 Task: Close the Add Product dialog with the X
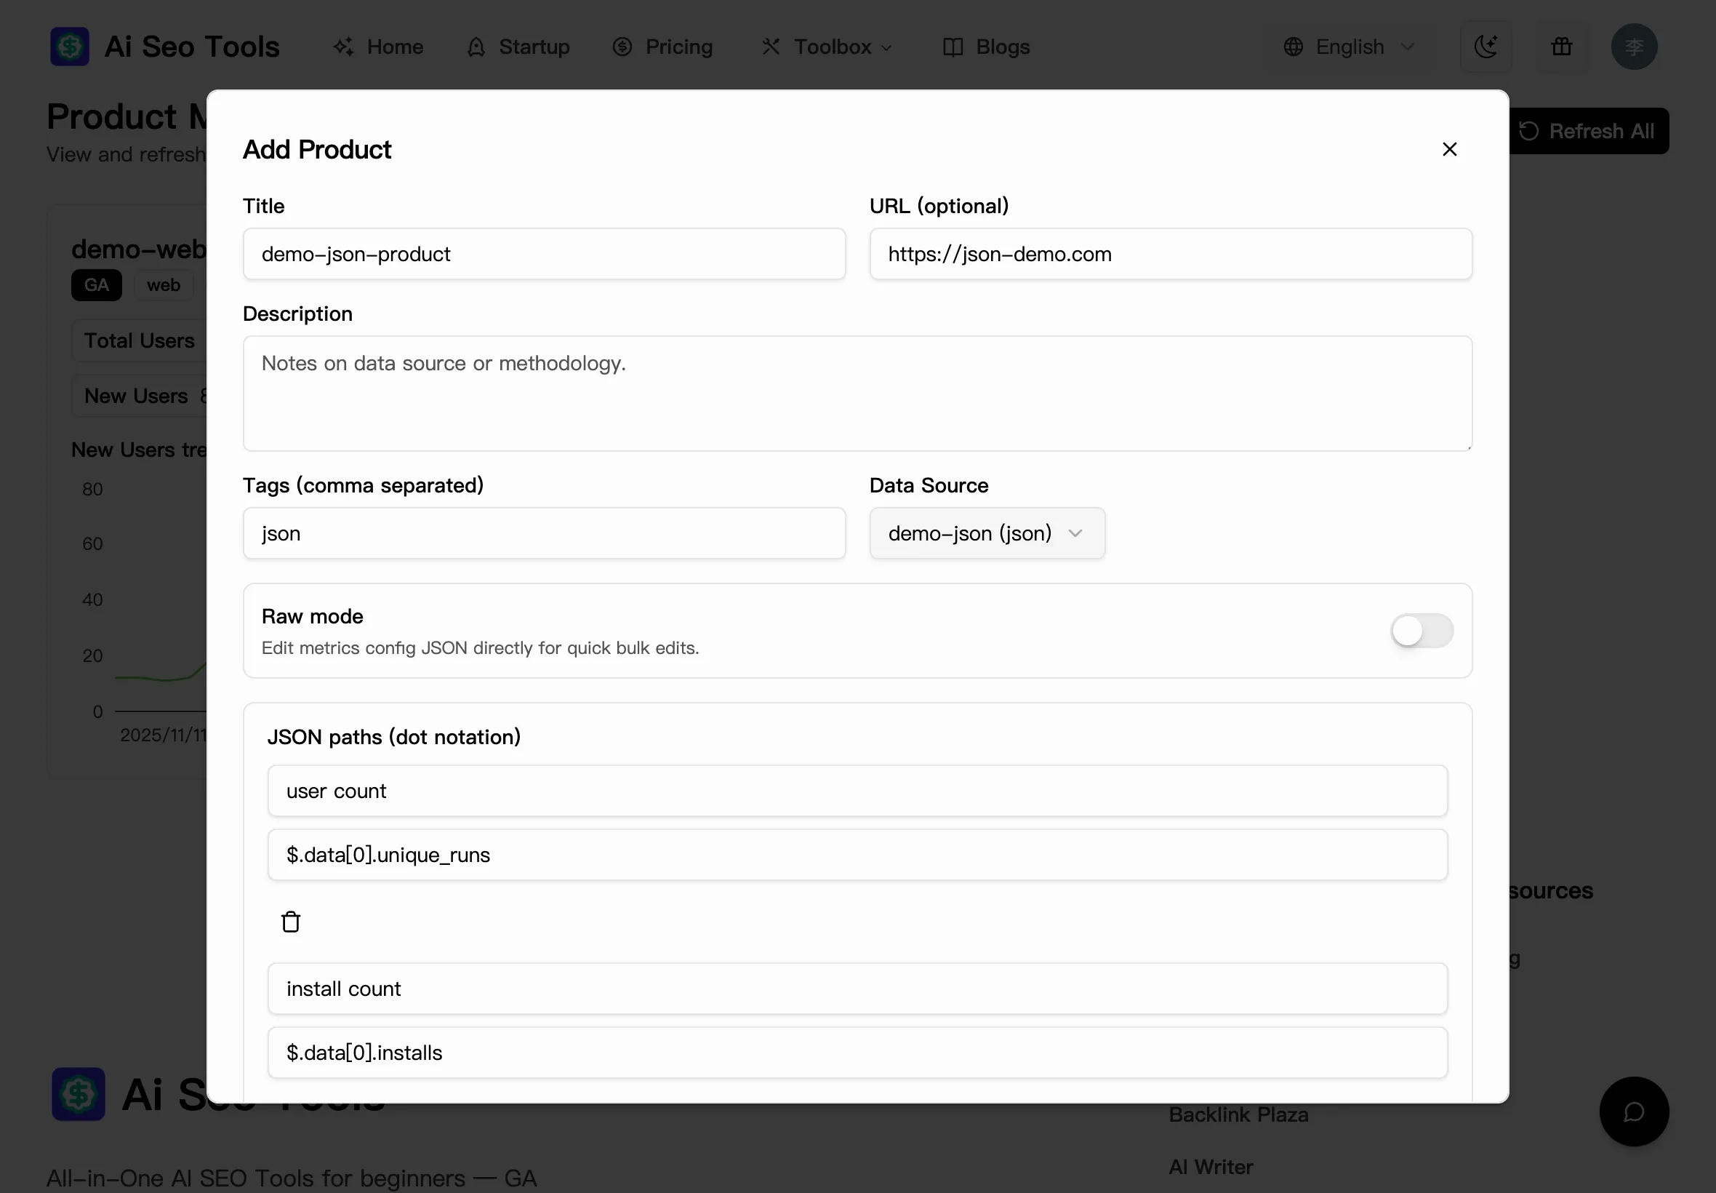click(x=1450, y=148)
